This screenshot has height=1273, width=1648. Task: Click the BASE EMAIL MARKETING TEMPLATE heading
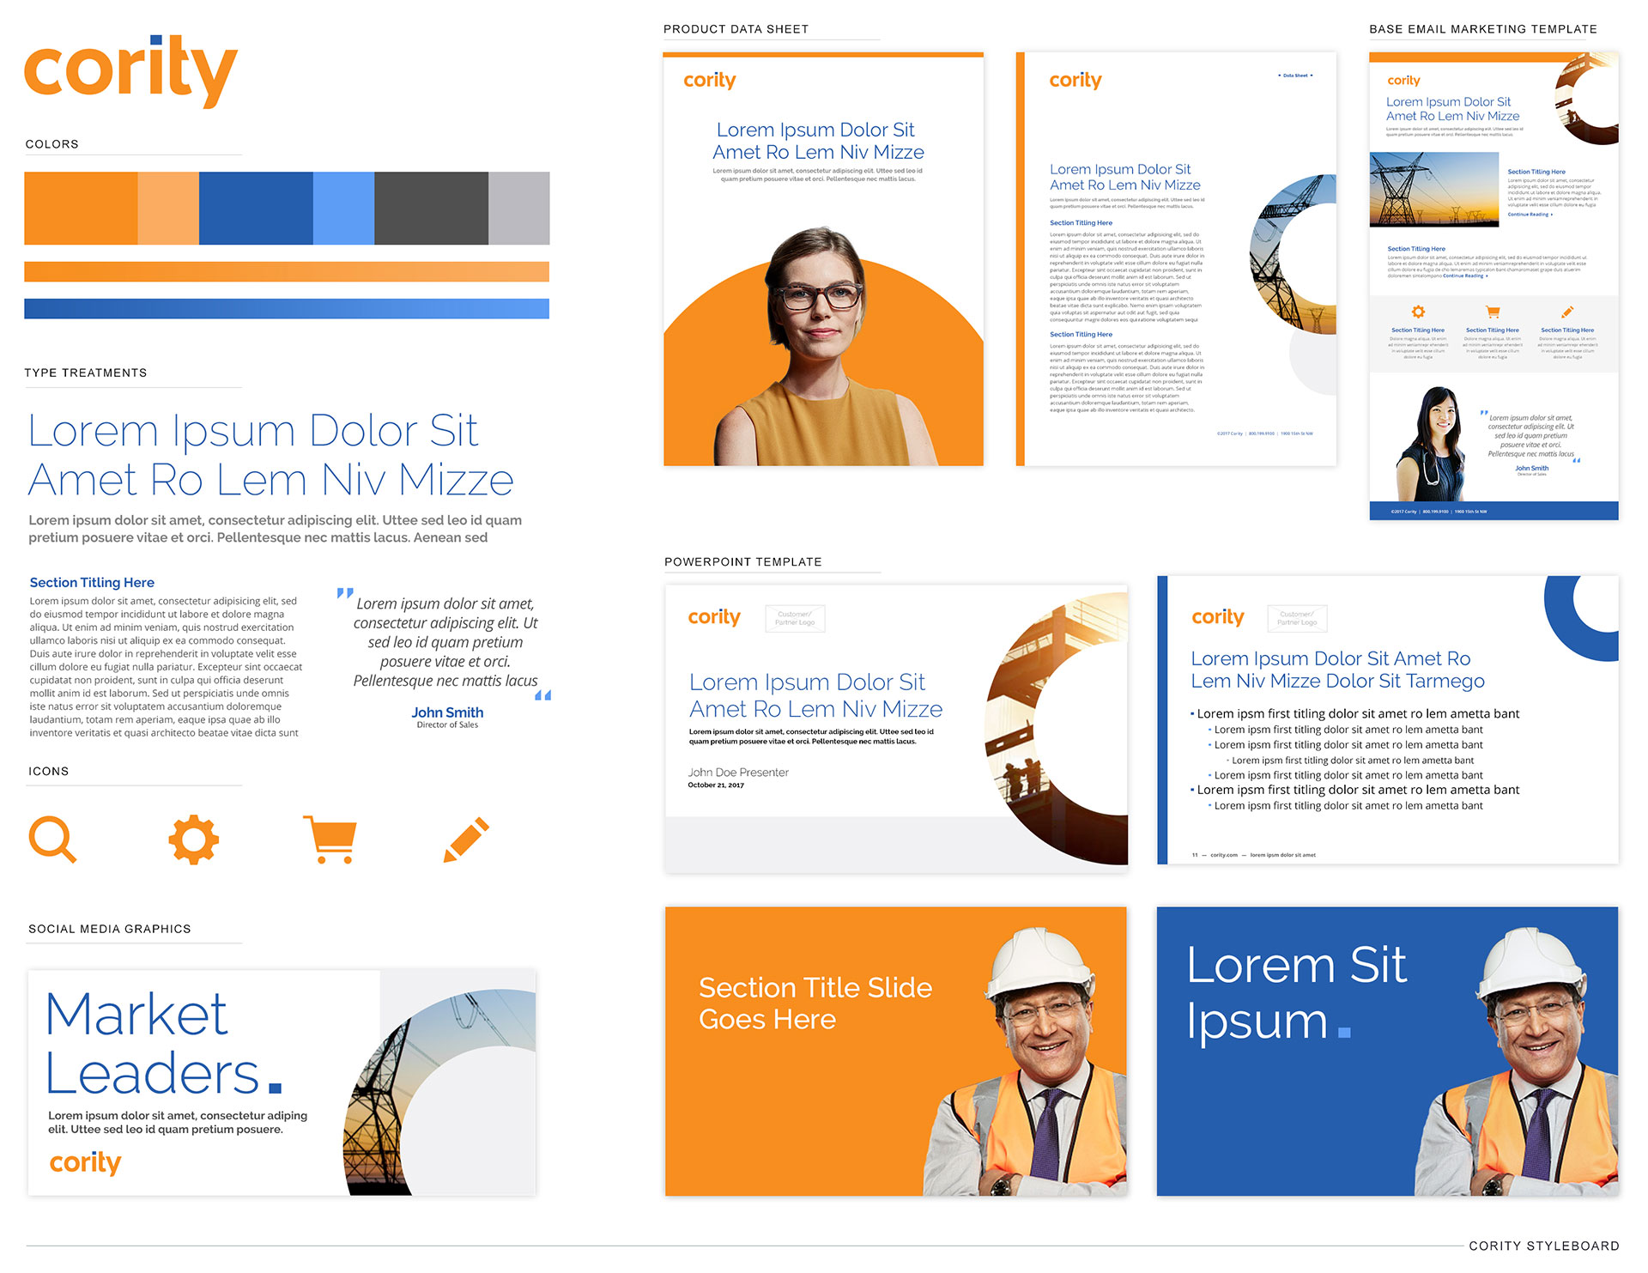(x=1483, y=29)
